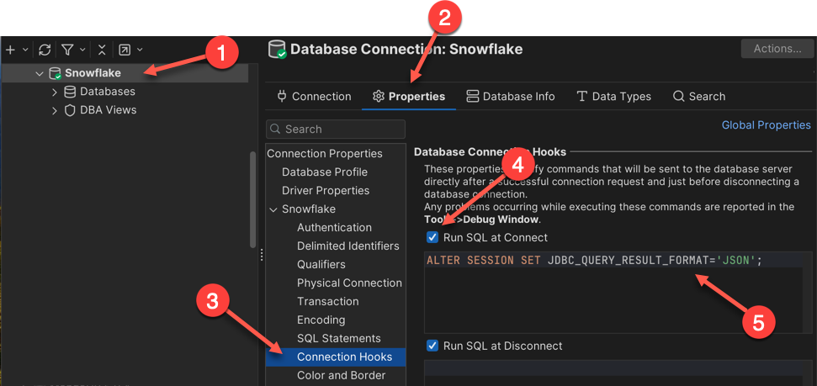Click the Snowflake database icon in tree

55,73
